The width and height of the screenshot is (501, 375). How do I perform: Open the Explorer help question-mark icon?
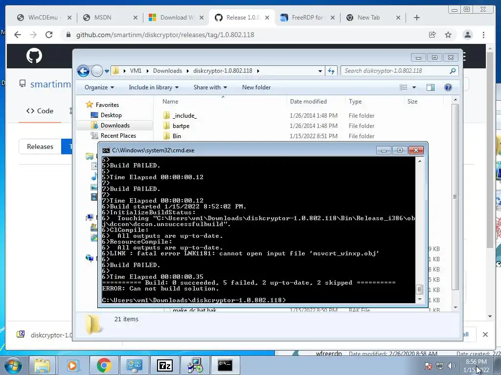coord(448,87)
